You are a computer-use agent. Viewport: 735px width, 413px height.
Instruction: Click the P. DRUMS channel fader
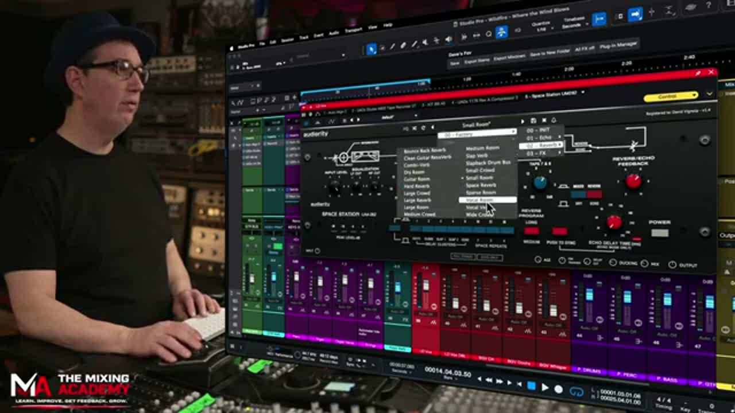[589, 295]
